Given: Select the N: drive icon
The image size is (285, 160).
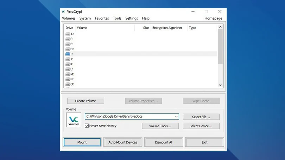Looking at the screenshot, I should coord(68,79).
